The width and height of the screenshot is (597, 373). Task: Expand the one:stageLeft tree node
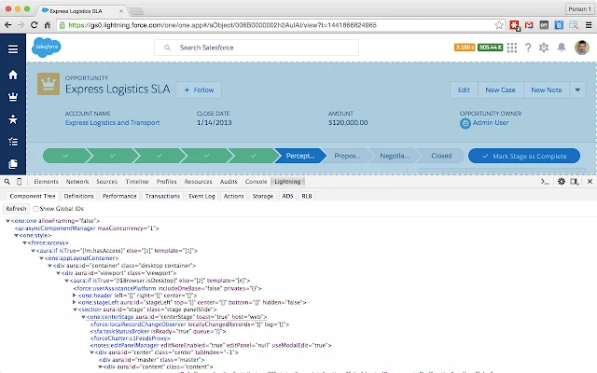pos(75,302)
